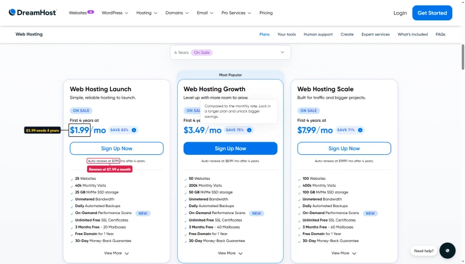Click the 25 Websites feature
This screenshot has height=264, width=465.
click(85, 179)
